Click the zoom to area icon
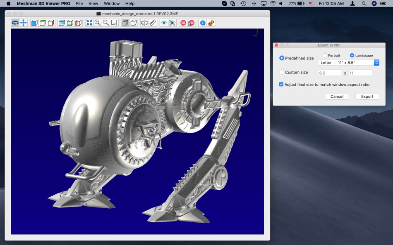 114,23
